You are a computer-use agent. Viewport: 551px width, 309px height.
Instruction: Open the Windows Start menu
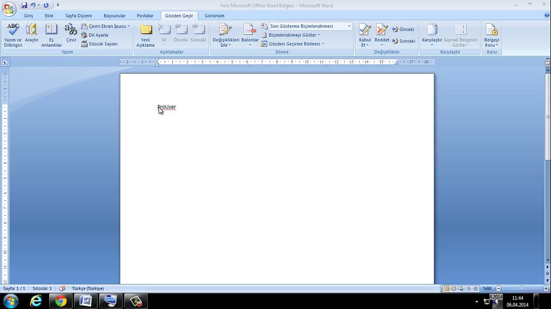pyautogui.click(x=10, y=301)
